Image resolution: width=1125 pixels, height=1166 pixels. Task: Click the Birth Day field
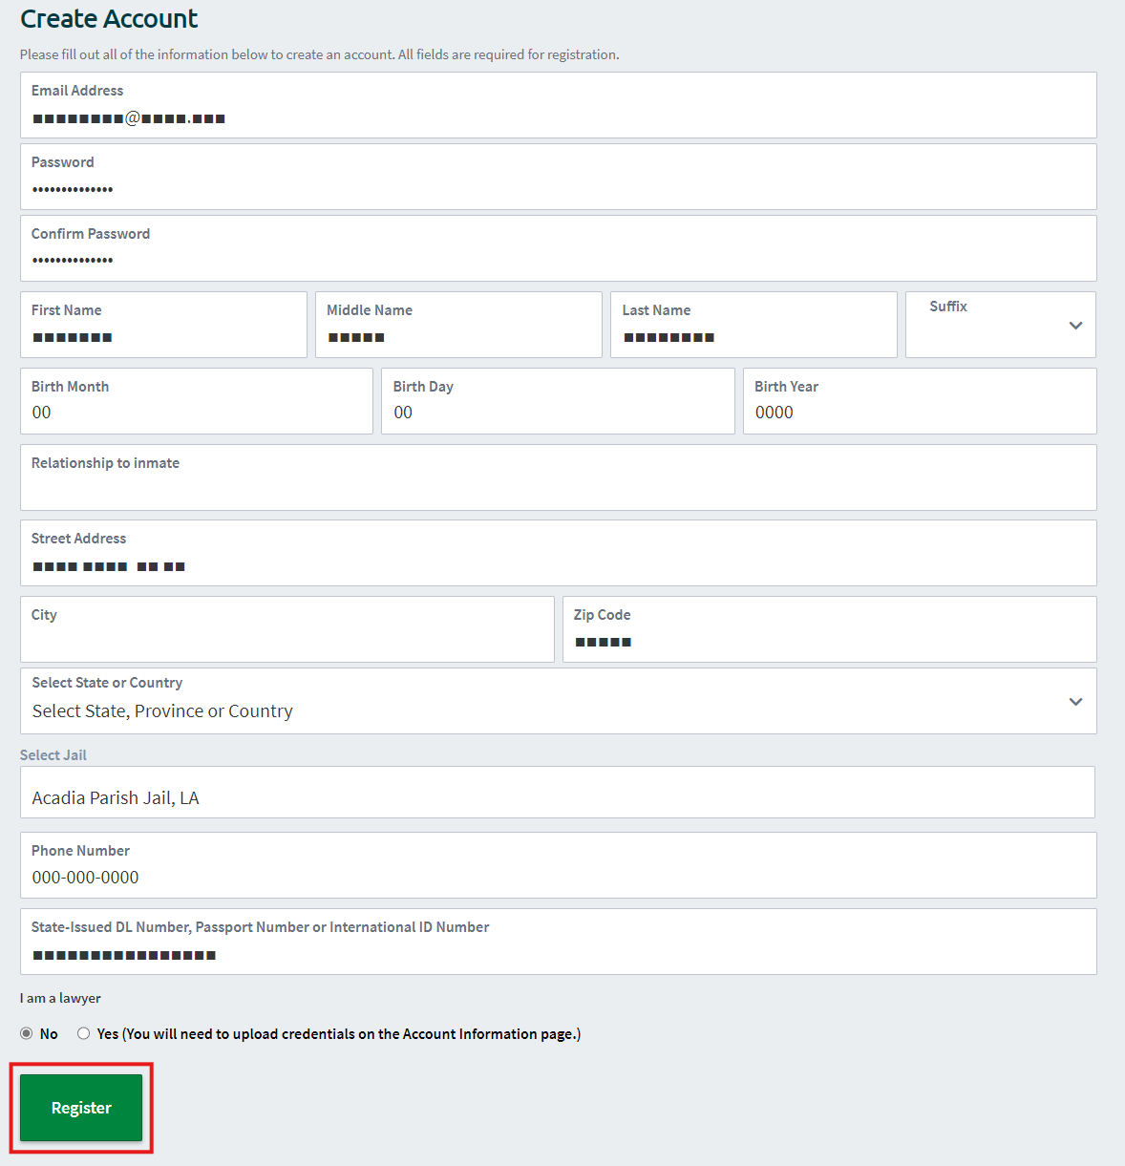coord(558,401)
